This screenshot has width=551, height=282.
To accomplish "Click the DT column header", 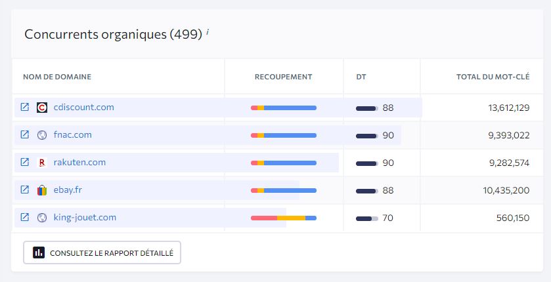I will pos(361,77).
